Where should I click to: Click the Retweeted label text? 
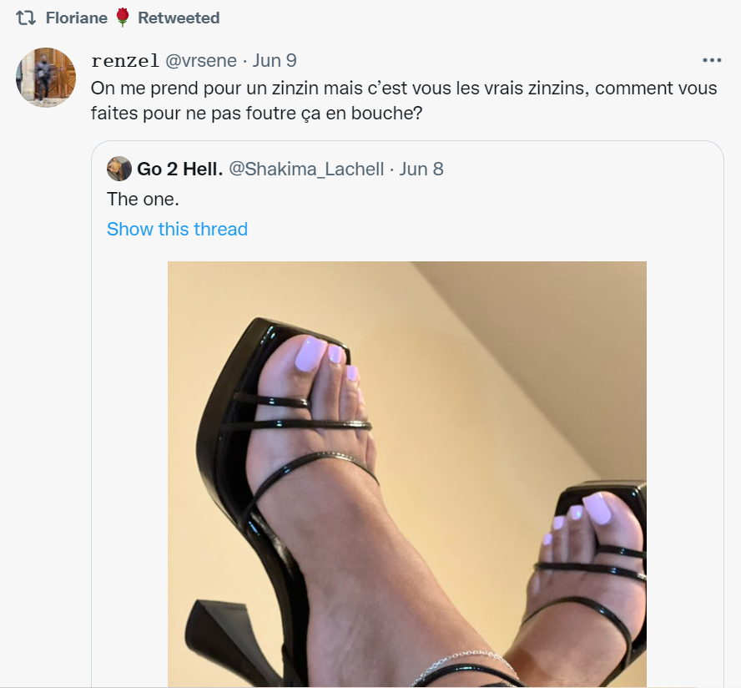179,18
